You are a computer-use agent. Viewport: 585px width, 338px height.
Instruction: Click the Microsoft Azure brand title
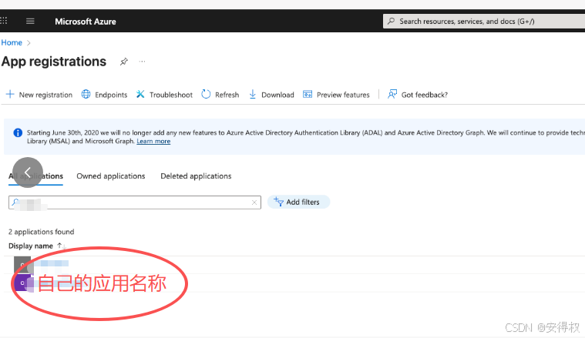(86, 22)
